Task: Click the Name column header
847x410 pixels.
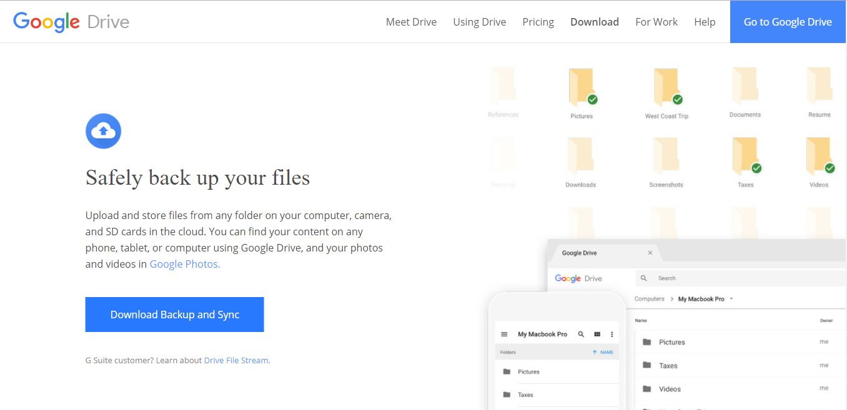Action: coord(641,321)
